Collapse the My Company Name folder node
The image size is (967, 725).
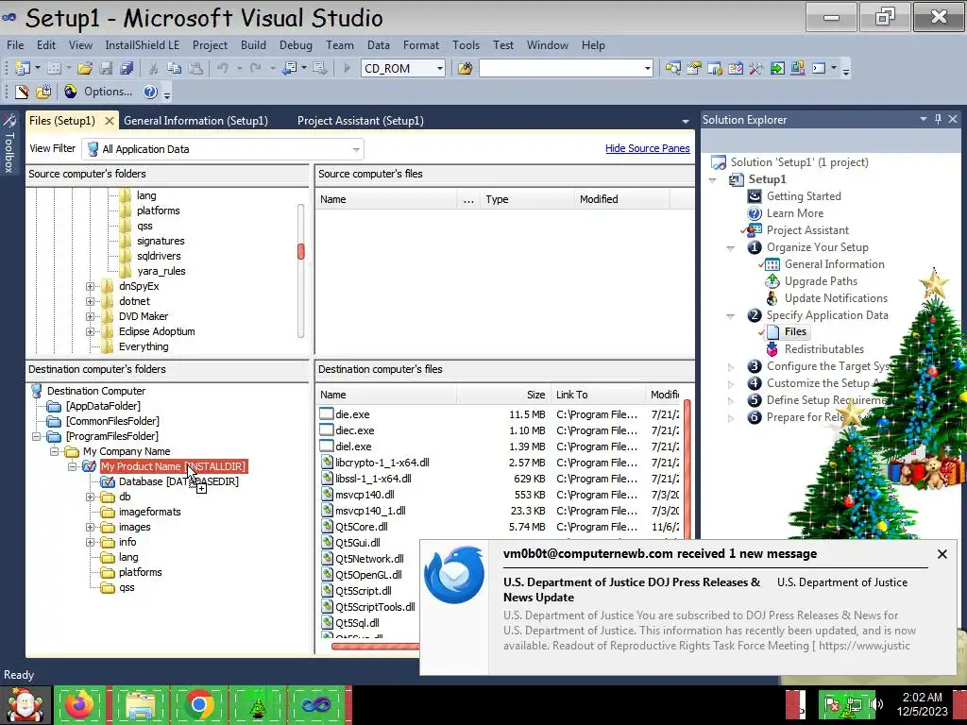click(54, 451)
